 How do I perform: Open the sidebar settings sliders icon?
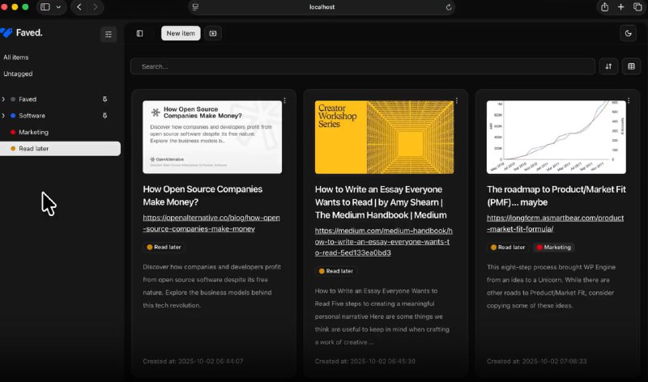point(109,33)
